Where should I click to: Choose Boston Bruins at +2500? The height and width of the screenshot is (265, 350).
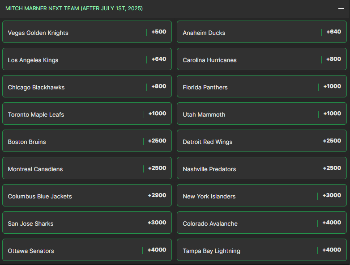[x=87, y=141]
